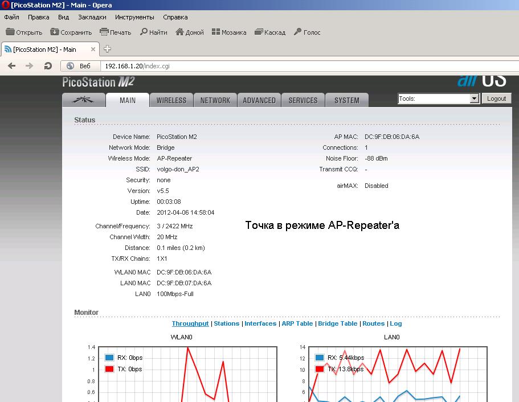Add a new tab with the plus icon
Image resolution: width=519 pixels, height=402 pixels.
107,49
